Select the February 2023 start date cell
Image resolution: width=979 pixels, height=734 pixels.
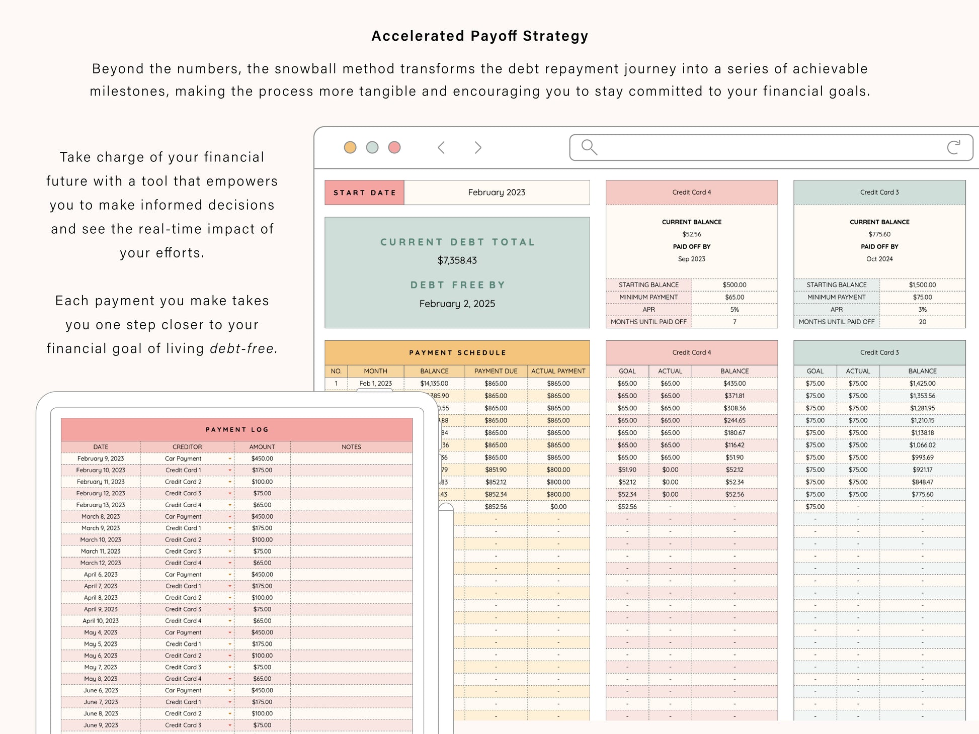[x=497, y=193]
